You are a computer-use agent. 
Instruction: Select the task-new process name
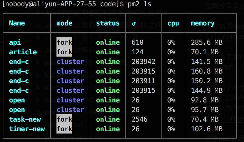tap(25, 119)
